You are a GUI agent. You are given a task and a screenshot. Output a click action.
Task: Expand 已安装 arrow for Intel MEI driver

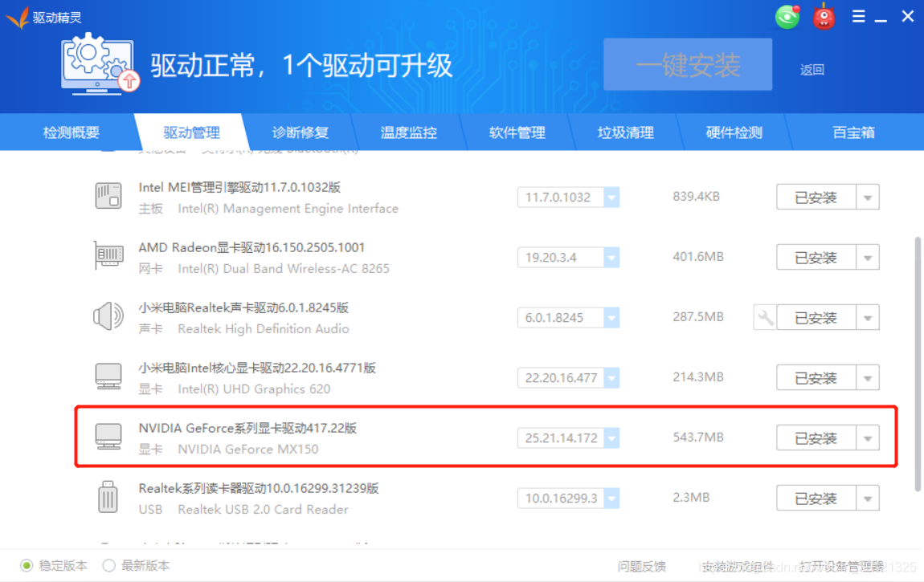click(868, 197)
